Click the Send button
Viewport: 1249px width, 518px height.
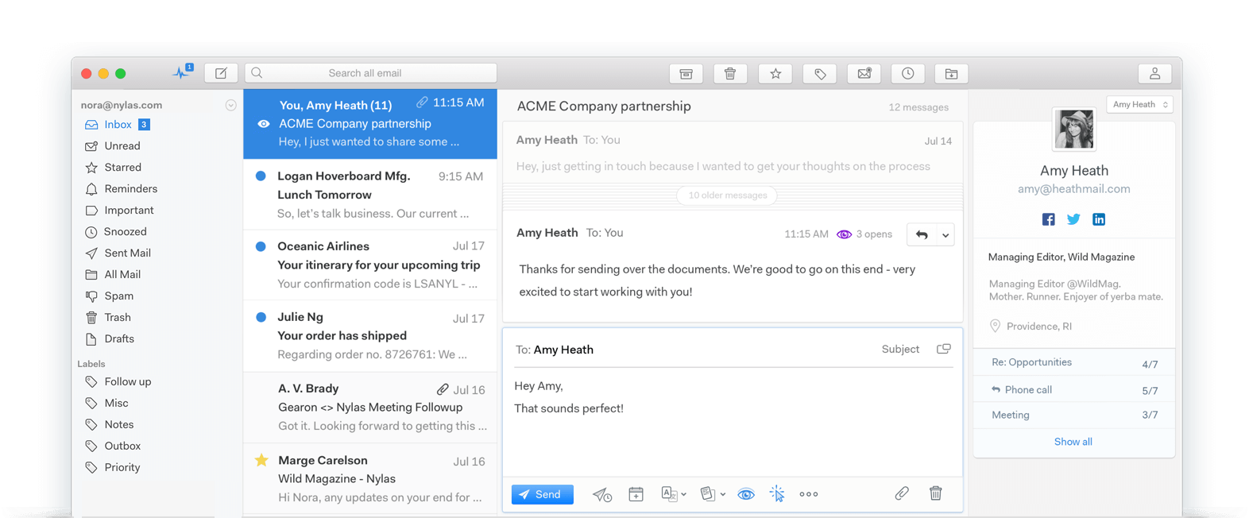543,494
